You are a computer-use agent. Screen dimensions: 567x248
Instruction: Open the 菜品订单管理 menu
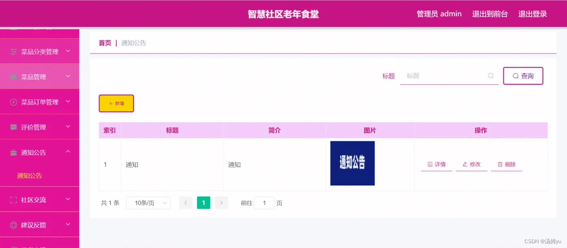pos(40,102)
